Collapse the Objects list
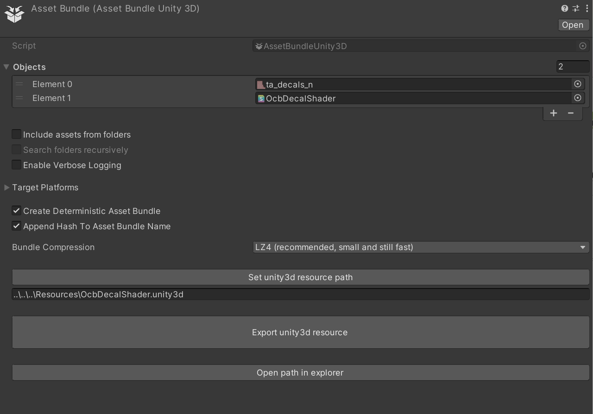Image resolution: width=593 pixels, height=414 pixels. (6, 67)
